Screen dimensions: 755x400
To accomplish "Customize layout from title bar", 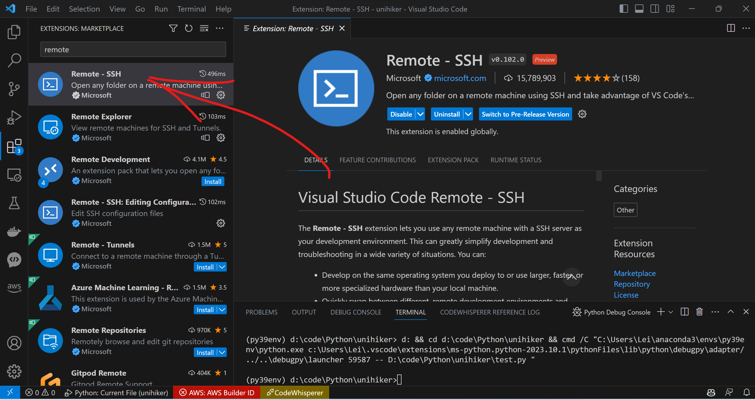I will 670,9.
